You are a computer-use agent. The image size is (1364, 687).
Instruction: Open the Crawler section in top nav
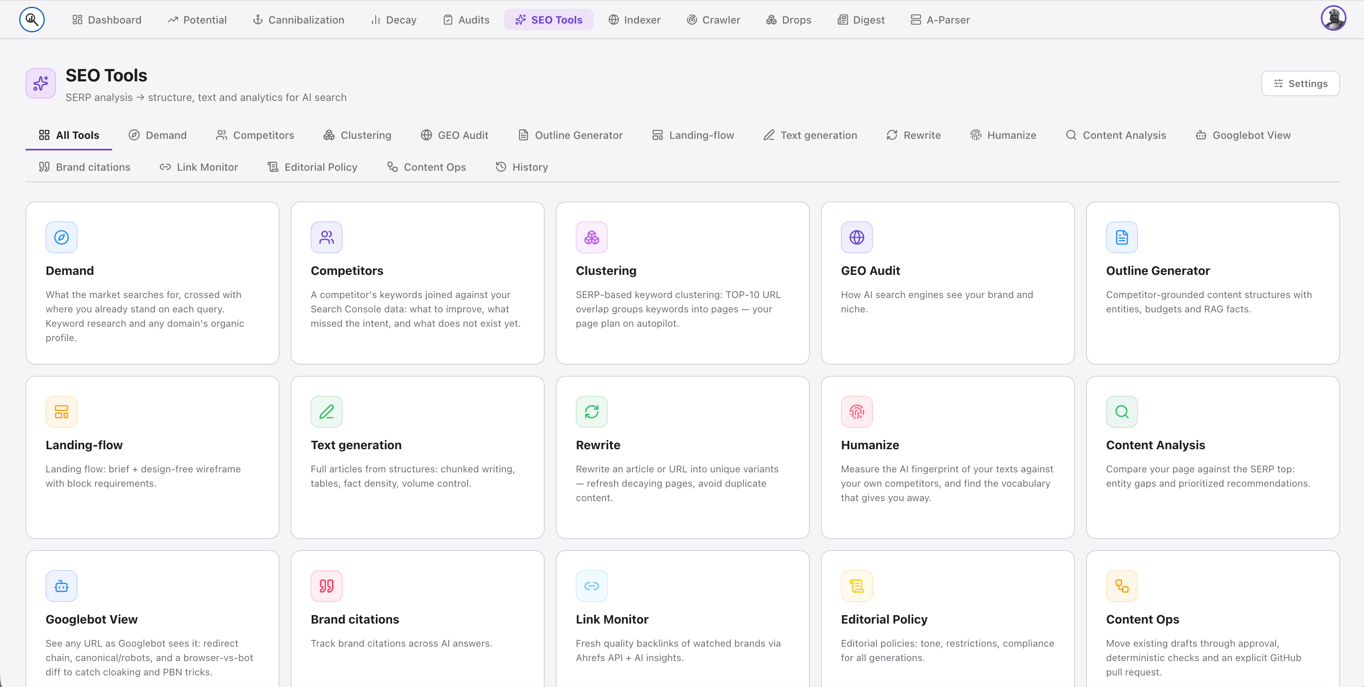click(713, 20)
